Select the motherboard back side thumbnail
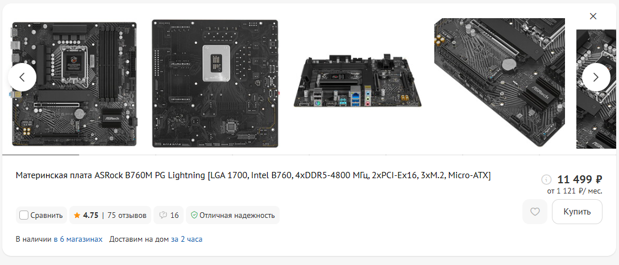Screen dimensions: 619x265 point(215,83)
